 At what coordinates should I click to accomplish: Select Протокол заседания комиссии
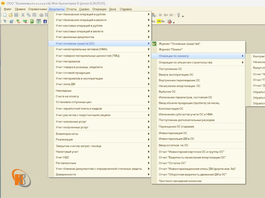(198, 181)
